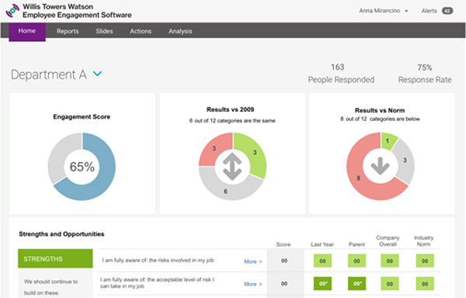This screenshot has width=466, height=298.
Task: Click the 65% value in Engagement Score
Action: (82, 167)
